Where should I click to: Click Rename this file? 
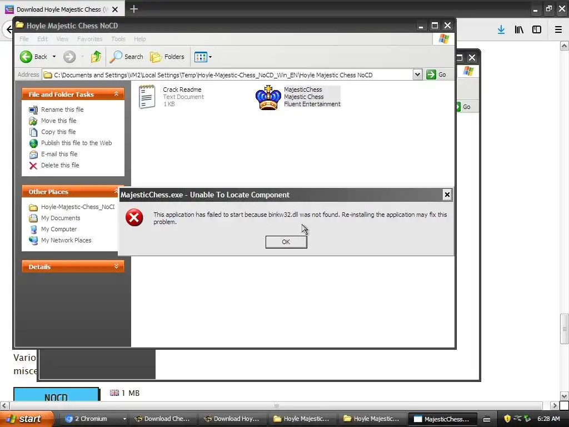(x=62, y=110)
